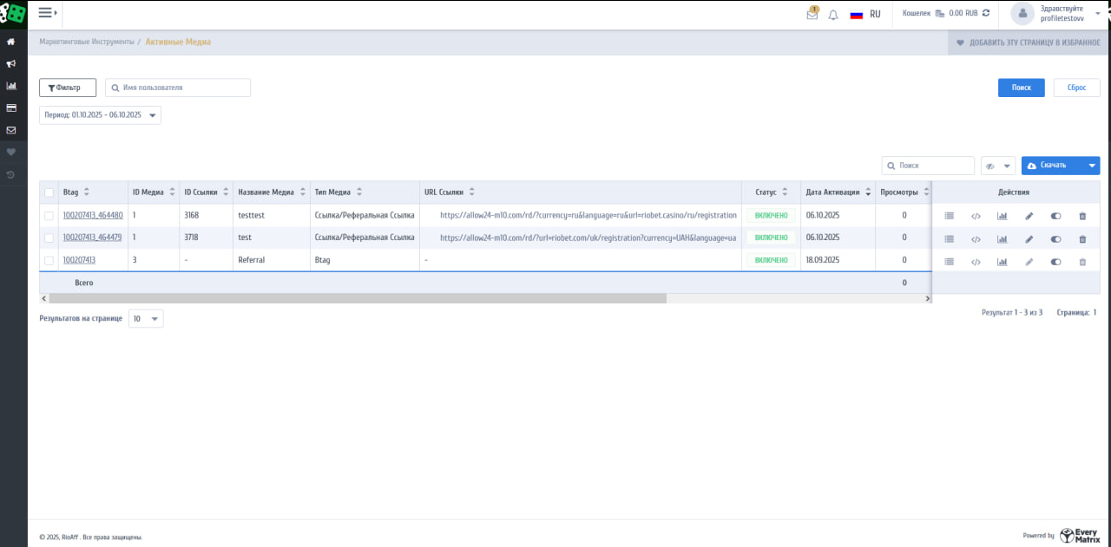Expand the results per page dropdown
Image resolution: width=1111 pixels, height=547 pixels.
point(146,319)
